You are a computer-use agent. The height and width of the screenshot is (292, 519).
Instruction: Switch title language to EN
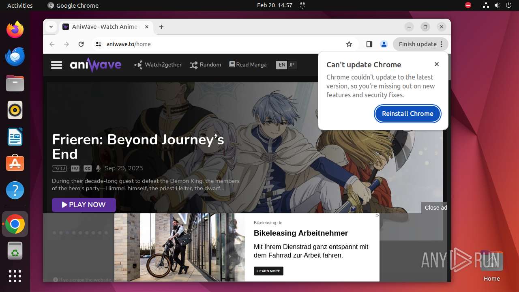click(281, 65)
